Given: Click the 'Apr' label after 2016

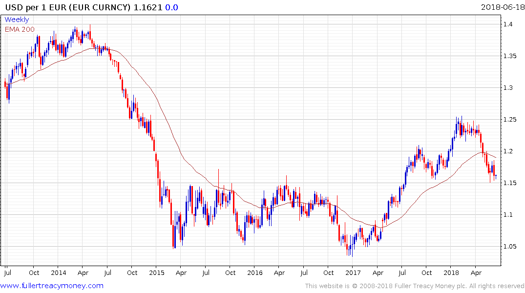Looking at the screenshot, I should point(279,273).
